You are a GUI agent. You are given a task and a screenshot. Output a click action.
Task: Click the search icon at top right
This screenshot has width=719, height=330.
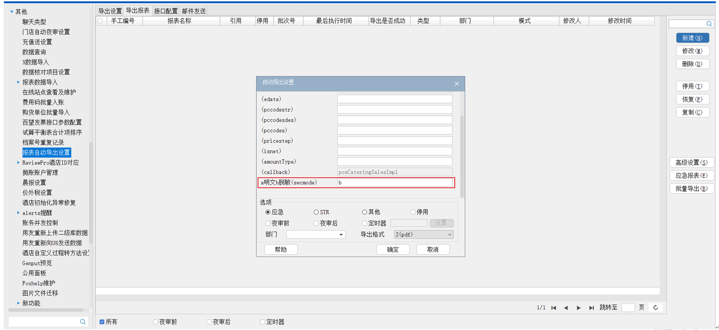[709, 24]
